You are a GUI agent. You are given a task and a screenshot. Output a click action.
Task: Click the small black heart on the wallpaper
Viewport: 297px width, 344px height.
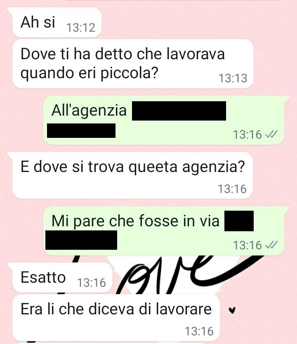coord(232,310)
